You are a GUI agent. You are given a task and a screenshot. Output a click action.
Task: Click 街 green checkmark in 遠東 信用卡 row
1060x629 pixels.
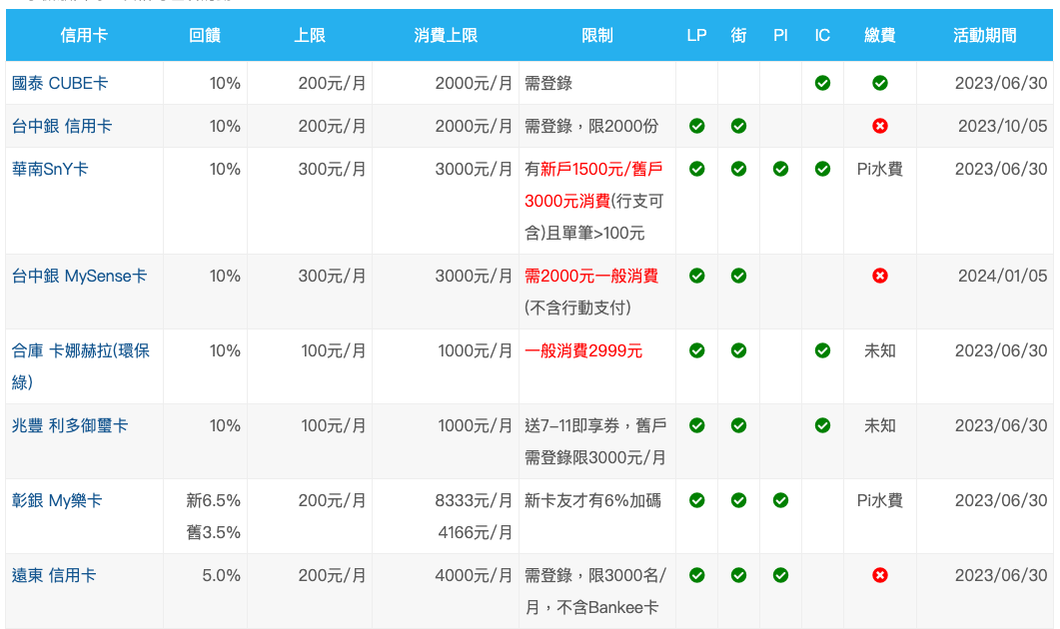(739, 576)
